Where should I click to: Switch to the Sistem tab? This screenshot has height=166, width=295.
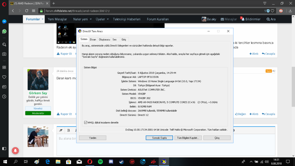click(x=84, y=39)
